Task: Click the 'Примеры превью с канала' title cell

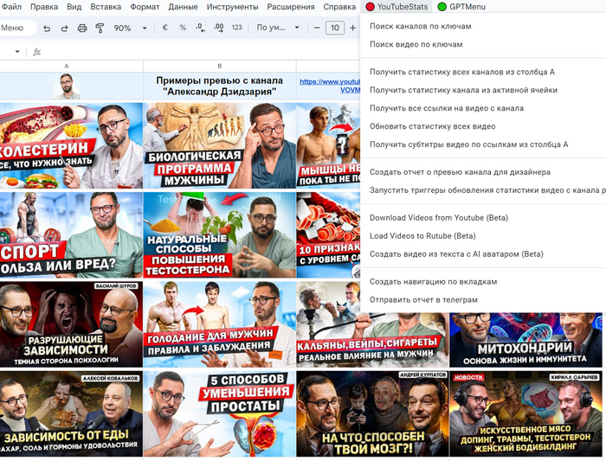Action: [x=220, y=86]
